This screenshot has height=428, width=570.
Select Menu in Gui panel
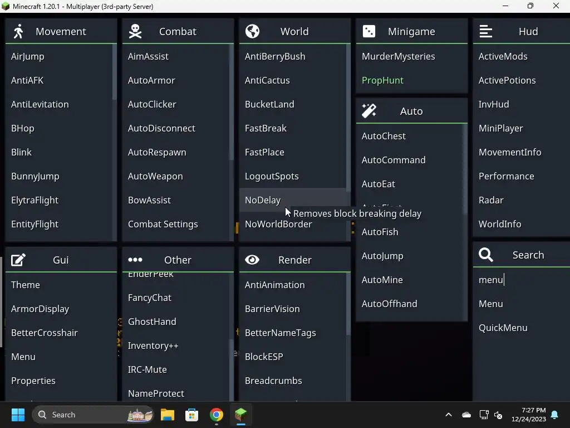(x=61, y=357)
